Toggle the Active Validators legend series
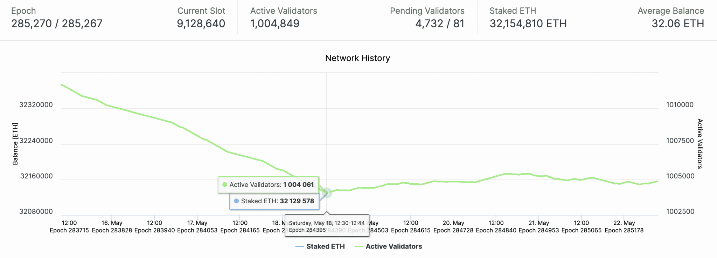 394,246
